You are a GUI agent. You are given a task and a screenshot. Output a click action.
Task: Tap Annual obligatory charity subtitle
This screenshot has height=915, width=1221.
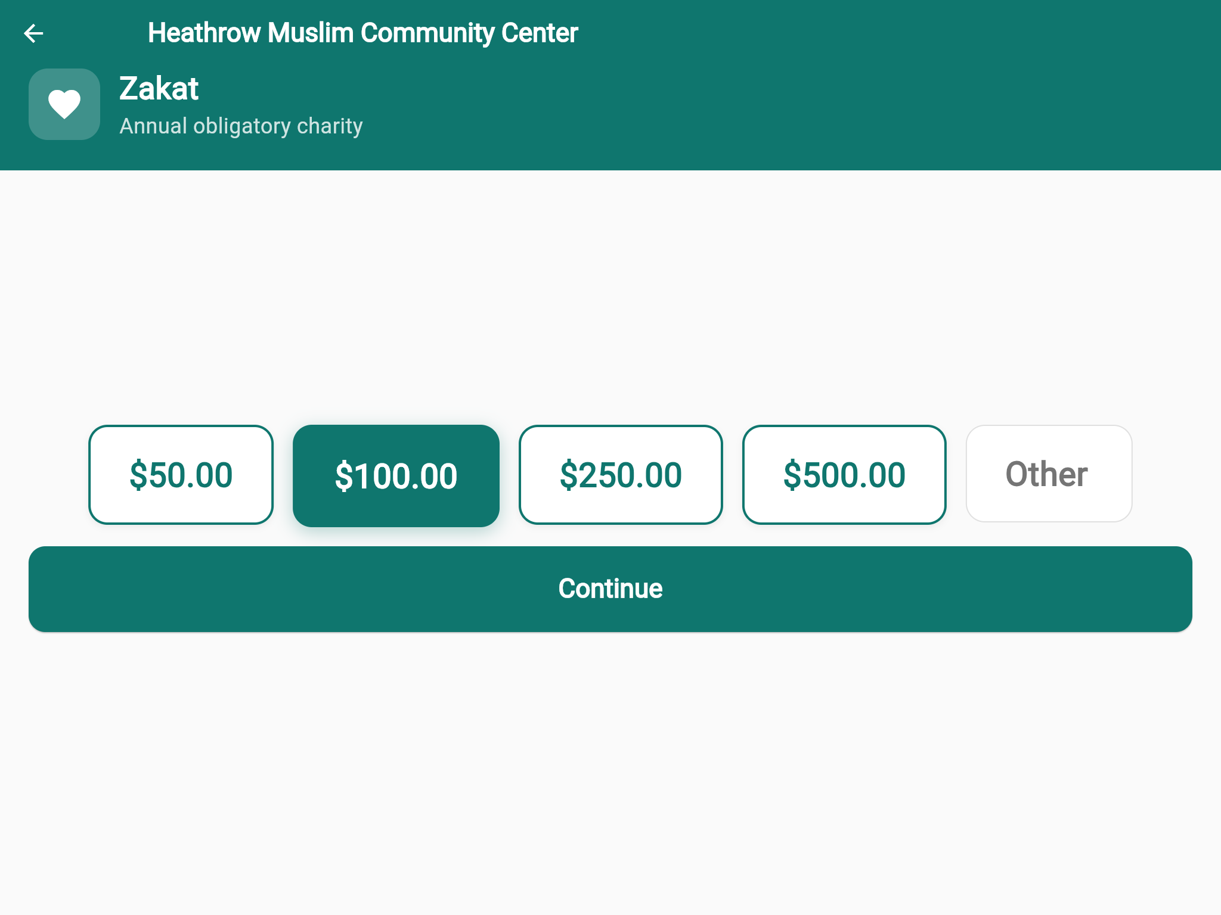[241, 125]
